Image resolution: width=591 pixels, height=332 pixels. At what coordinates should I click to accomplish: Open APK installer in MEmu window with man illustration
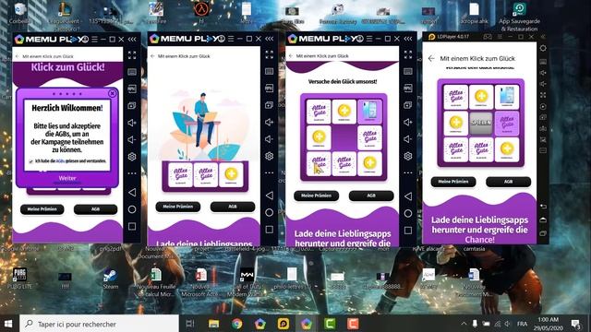(x=269, y=89)
